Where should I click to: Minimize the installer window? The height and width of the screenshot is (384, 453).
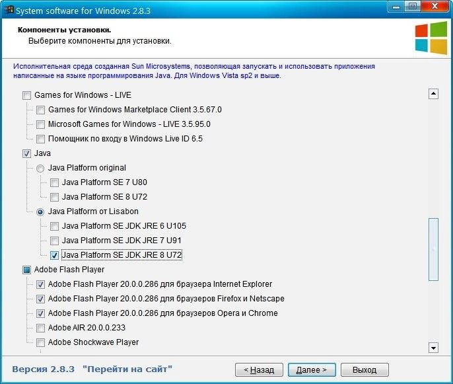click(396, 7)
